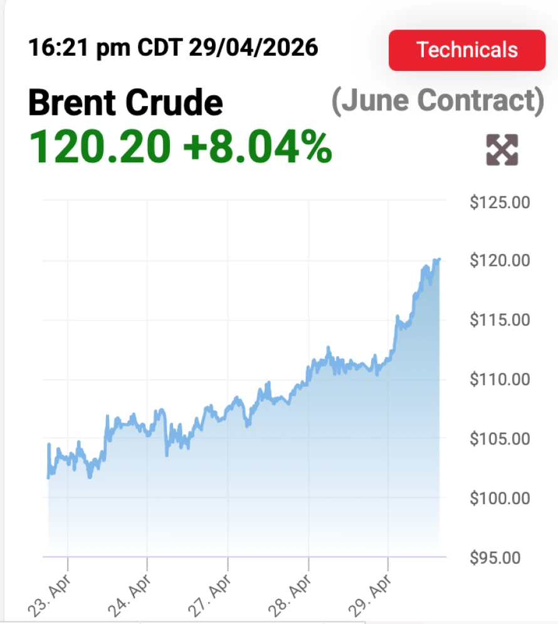Click the $120.00 y-axis label

point(499,260)
